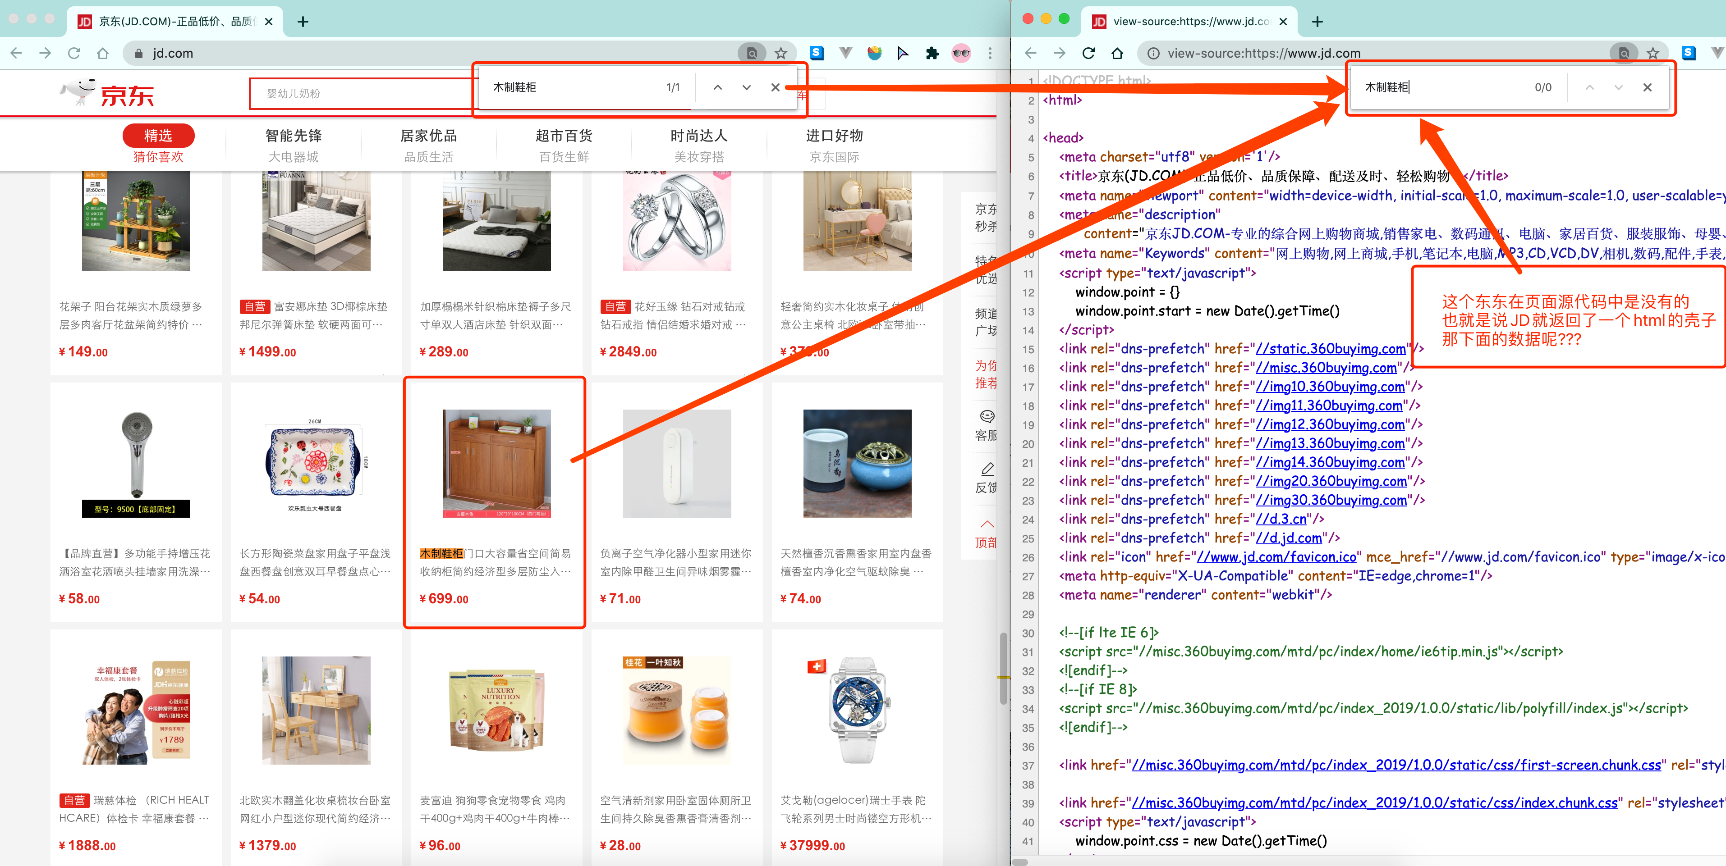1726x866 pixels.
Task: Click the back arrow in the jd.com window
Action: point(17,53)
